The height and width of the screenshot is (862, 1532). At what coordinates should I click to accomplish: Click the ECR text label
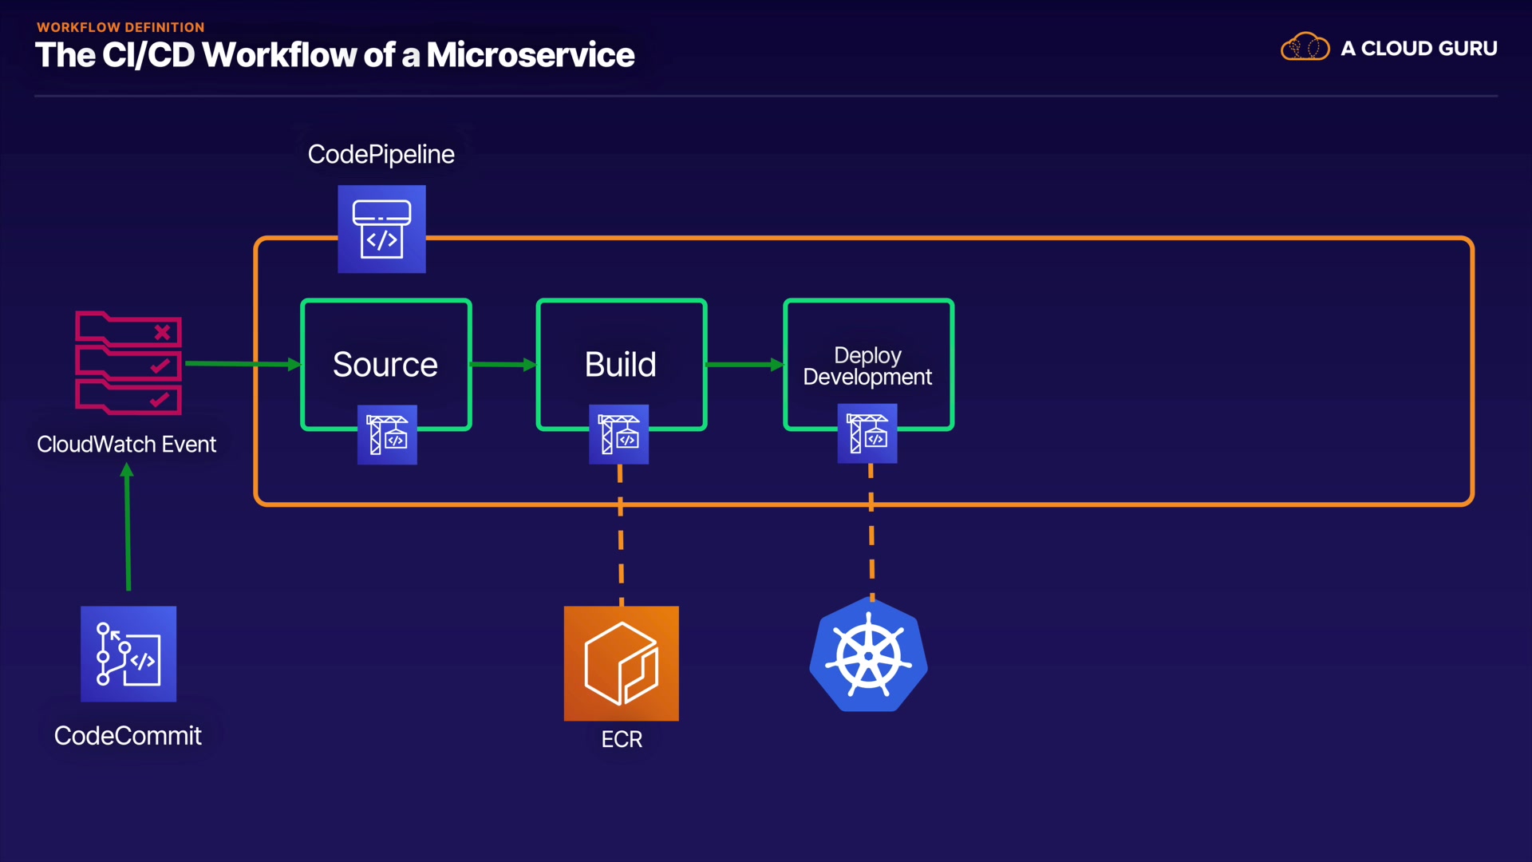coord(622,739)
